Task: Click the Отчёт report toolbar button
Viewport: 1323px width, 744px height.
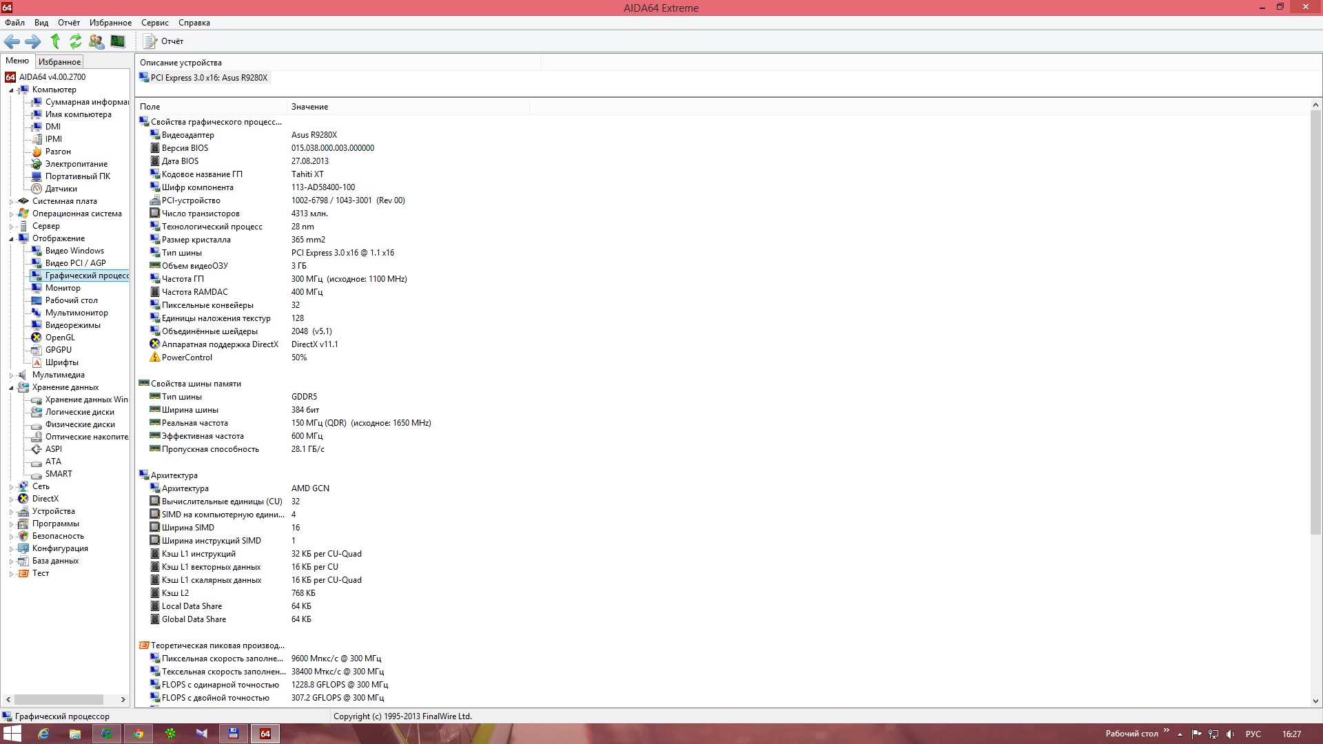Action: pos(163,41)
